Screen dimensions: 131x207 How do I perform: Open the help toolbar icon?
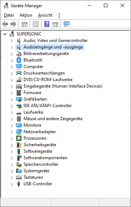coord(47,24)
